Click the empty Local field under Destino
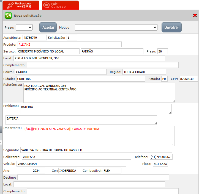The image size is (210, 194). (x=89, y=184)
